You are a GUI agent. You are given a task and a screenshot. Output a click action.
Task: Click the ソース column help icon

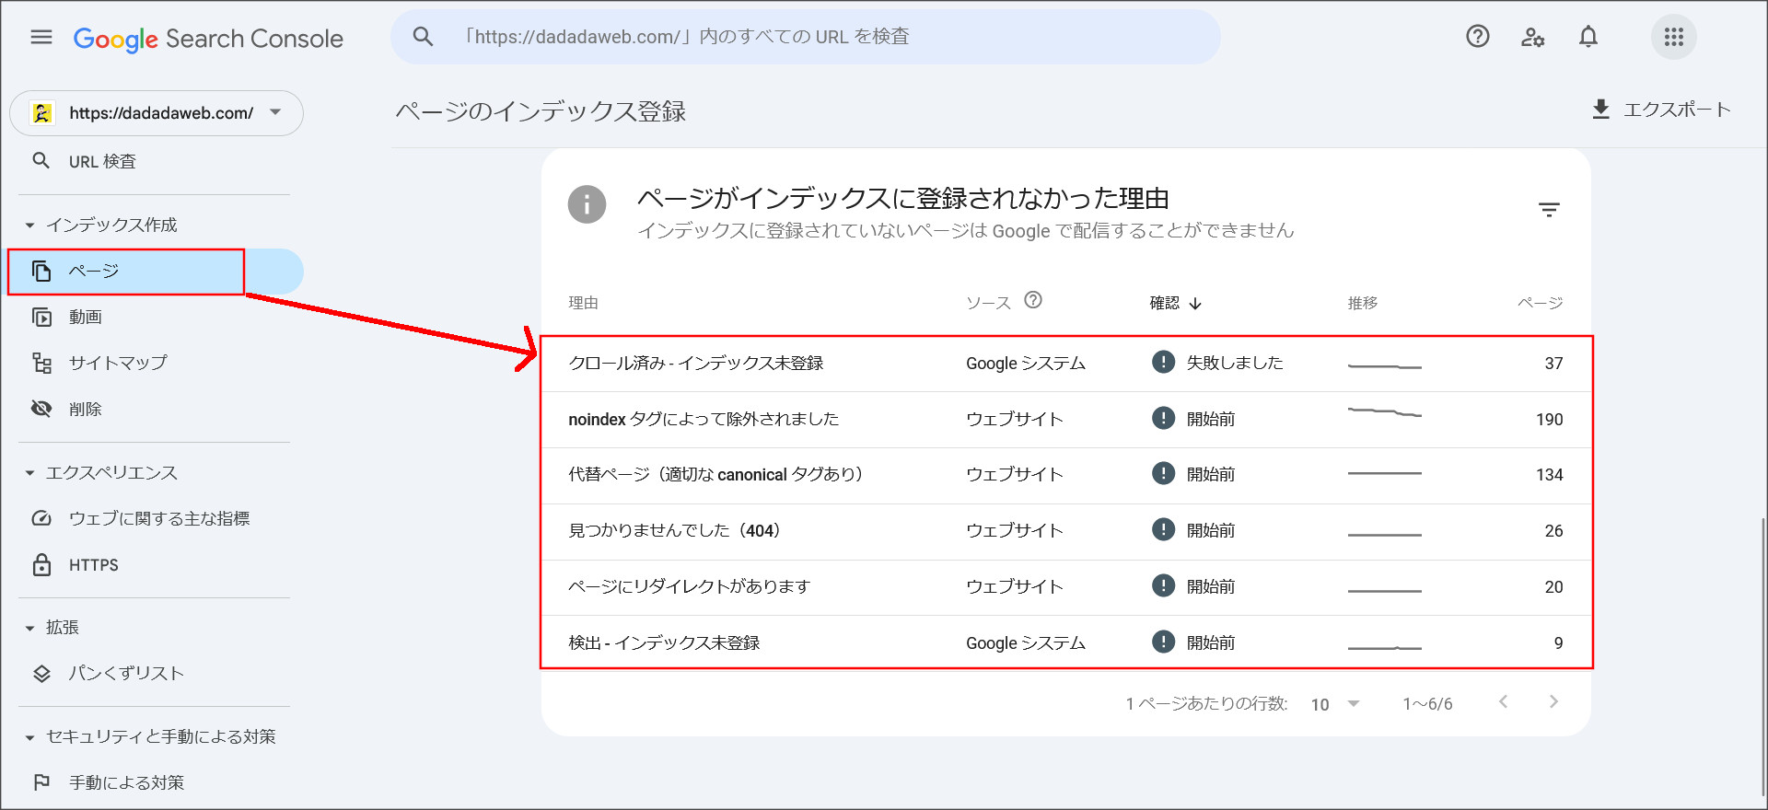(x=1033, y=300)
